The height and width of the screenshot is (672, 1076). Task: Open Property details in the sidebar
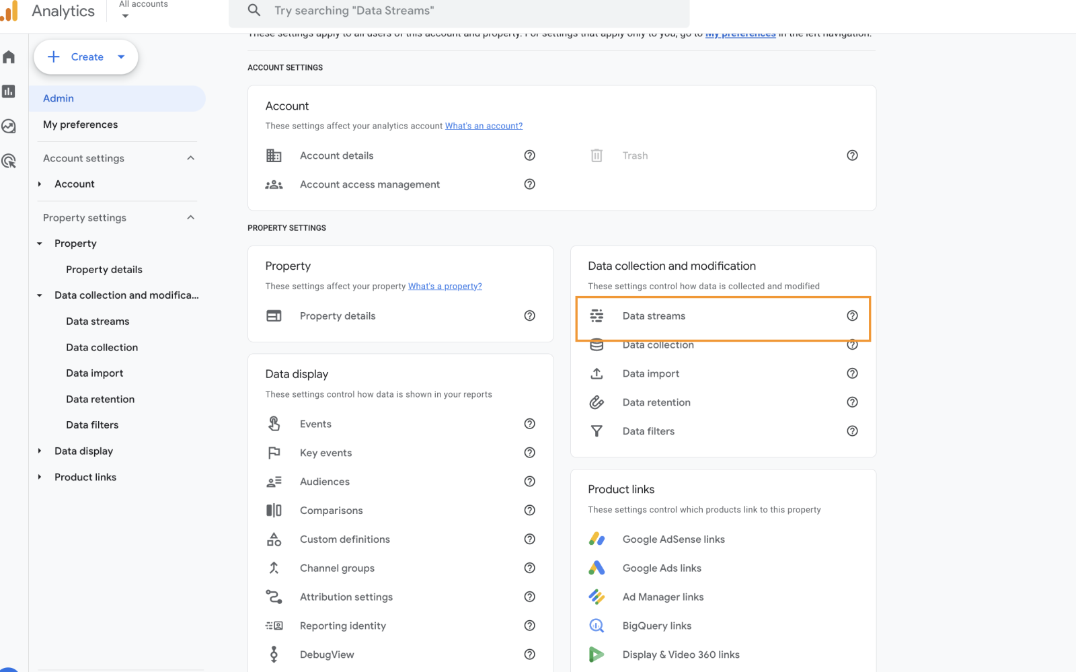pos(104,270)
